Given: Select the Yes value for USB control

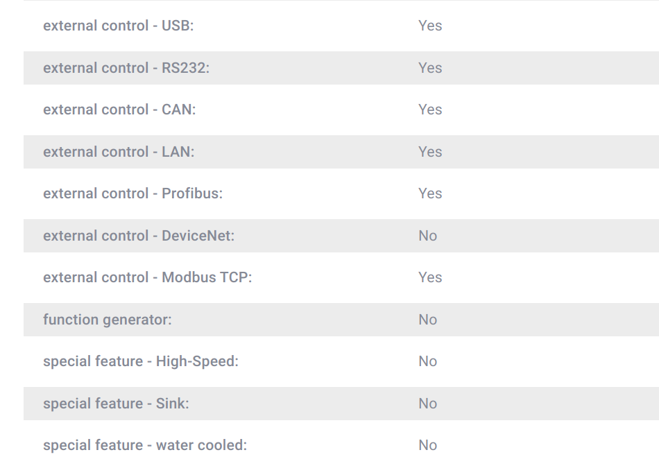Looking at the screenshot, I should click(430, 26).
